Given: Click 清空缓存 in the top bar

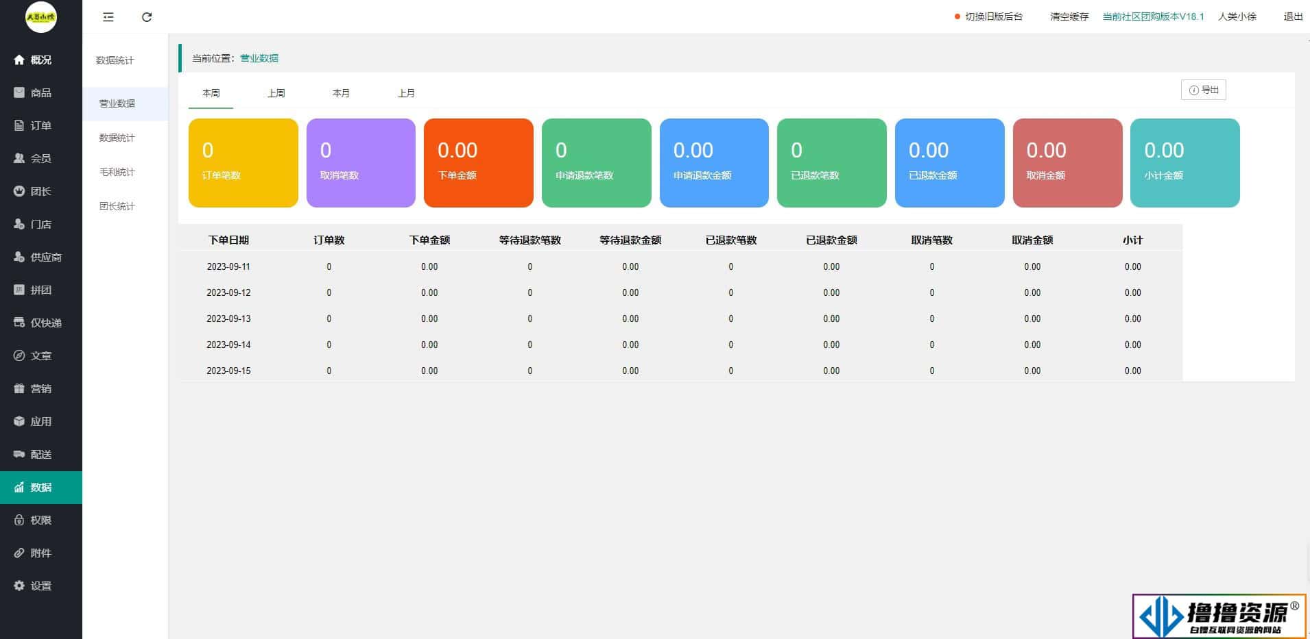Looking at the screenshot, I should [1069, 16].
